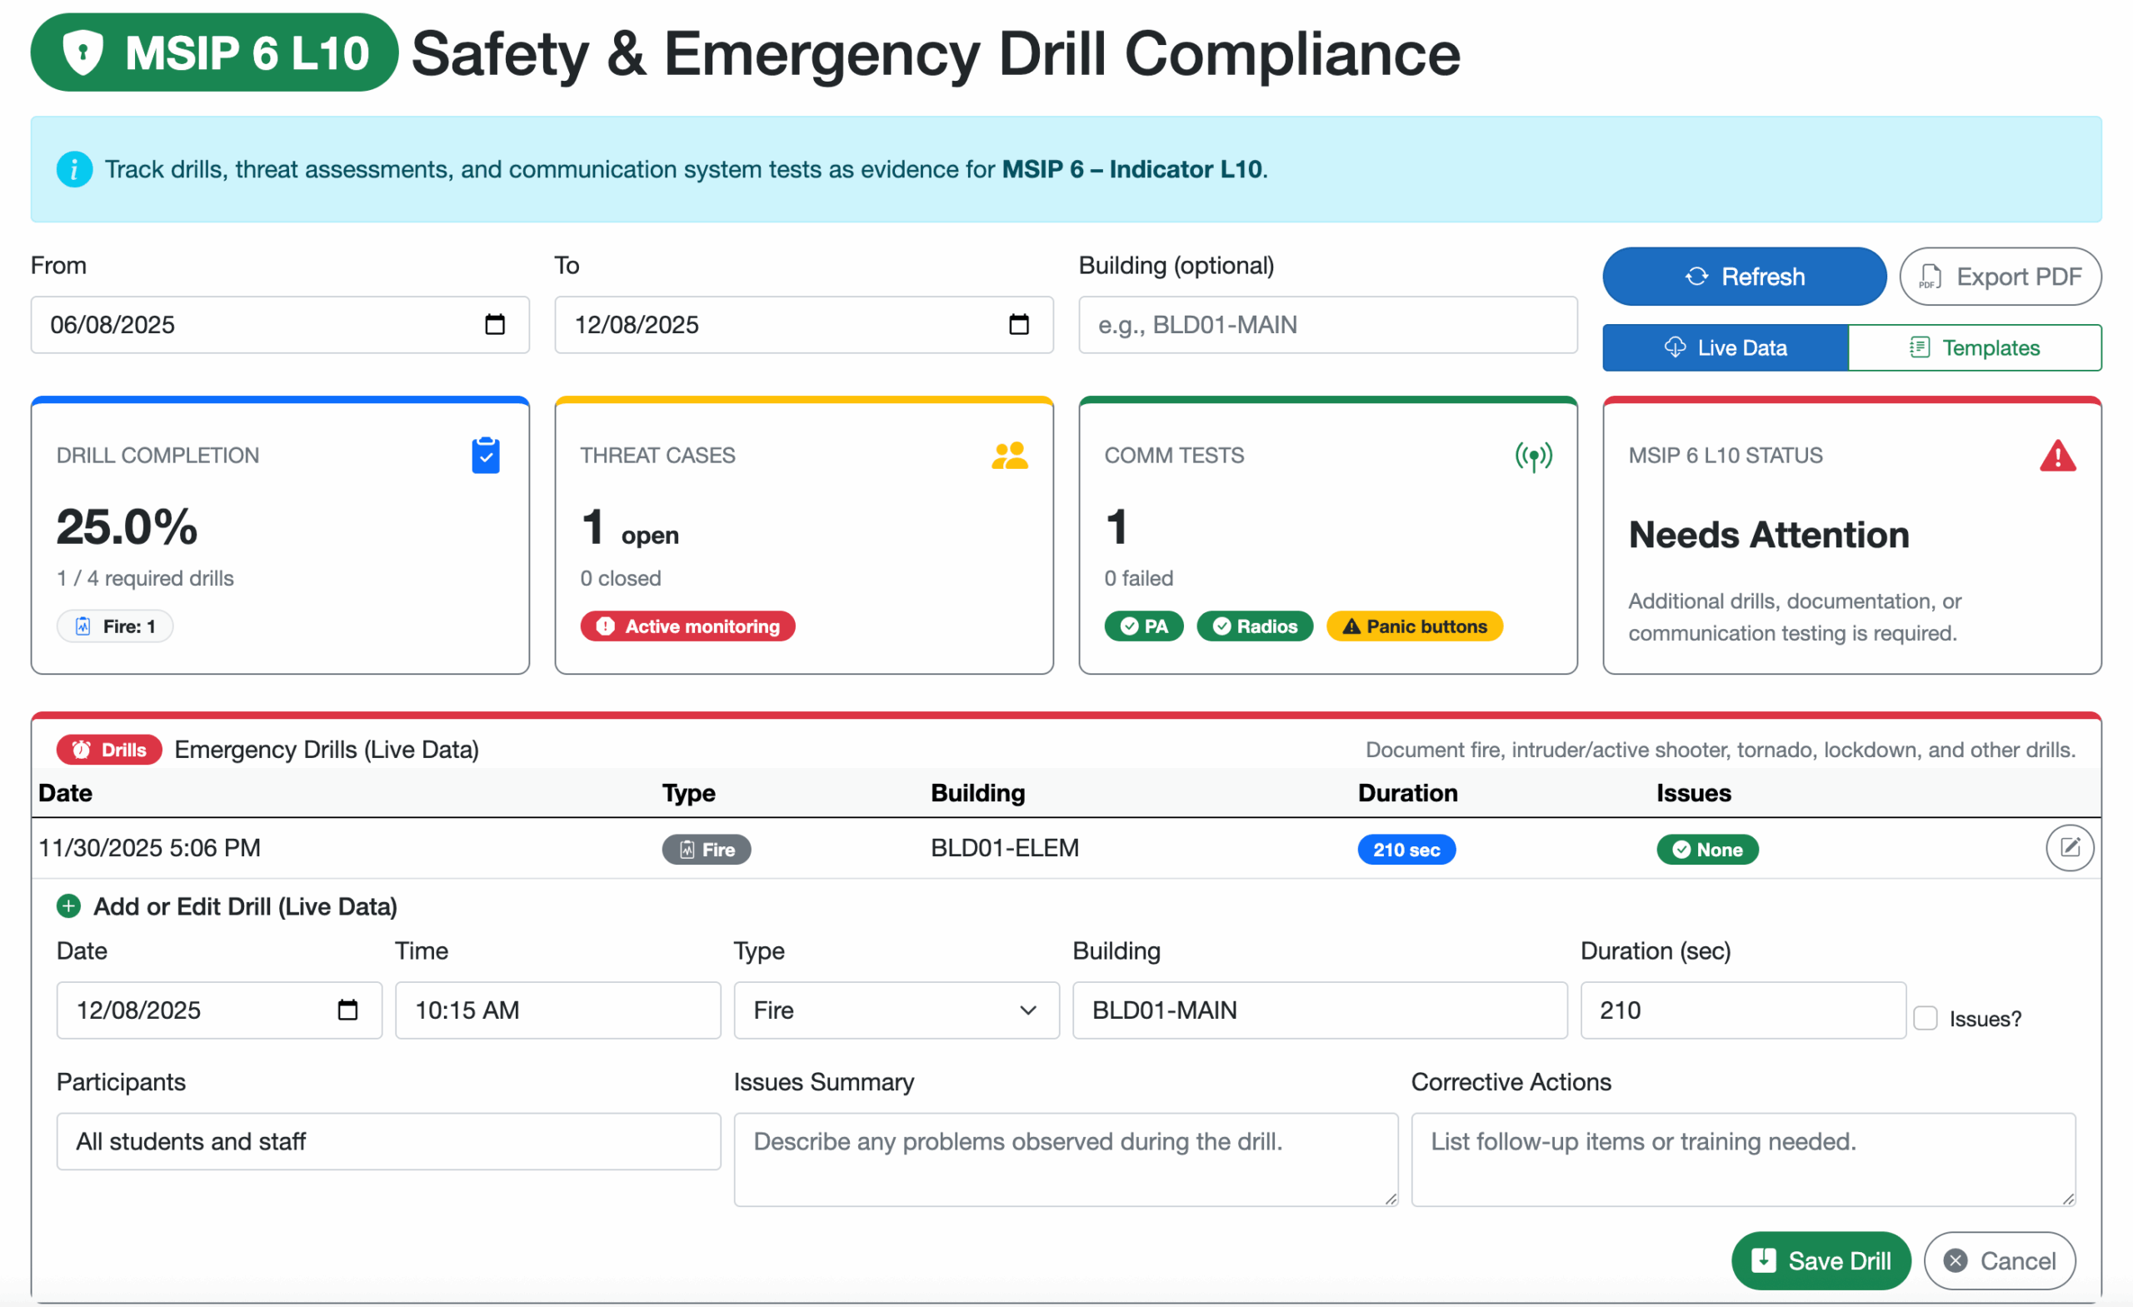Click the drill Date field 12/08/2025
This screenshot has height=1307, width=2133.
coord(219,1010)
